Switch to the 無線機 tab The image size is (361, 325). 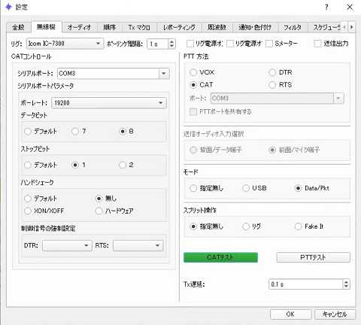coord(46,26)
